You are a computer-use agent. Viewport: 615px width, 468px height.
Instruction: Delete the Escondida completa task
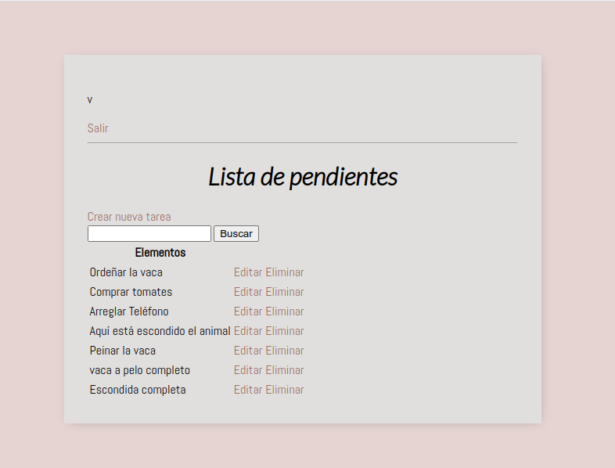285,390
